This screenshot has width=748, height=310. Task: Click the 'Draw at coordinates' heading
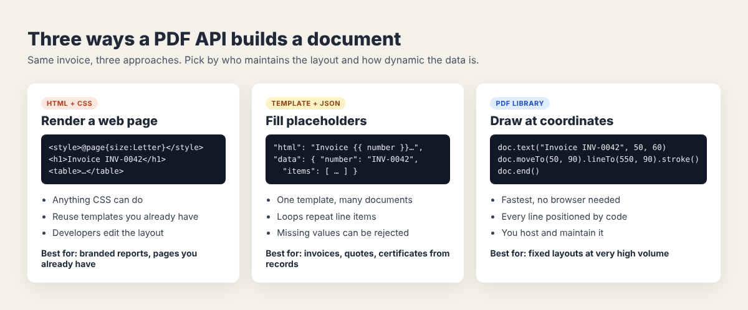coord(552,121)
